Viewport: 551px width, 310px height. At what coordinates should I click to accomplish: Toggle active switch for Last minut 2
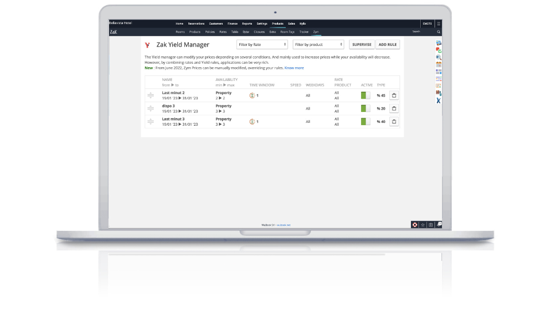366,95
